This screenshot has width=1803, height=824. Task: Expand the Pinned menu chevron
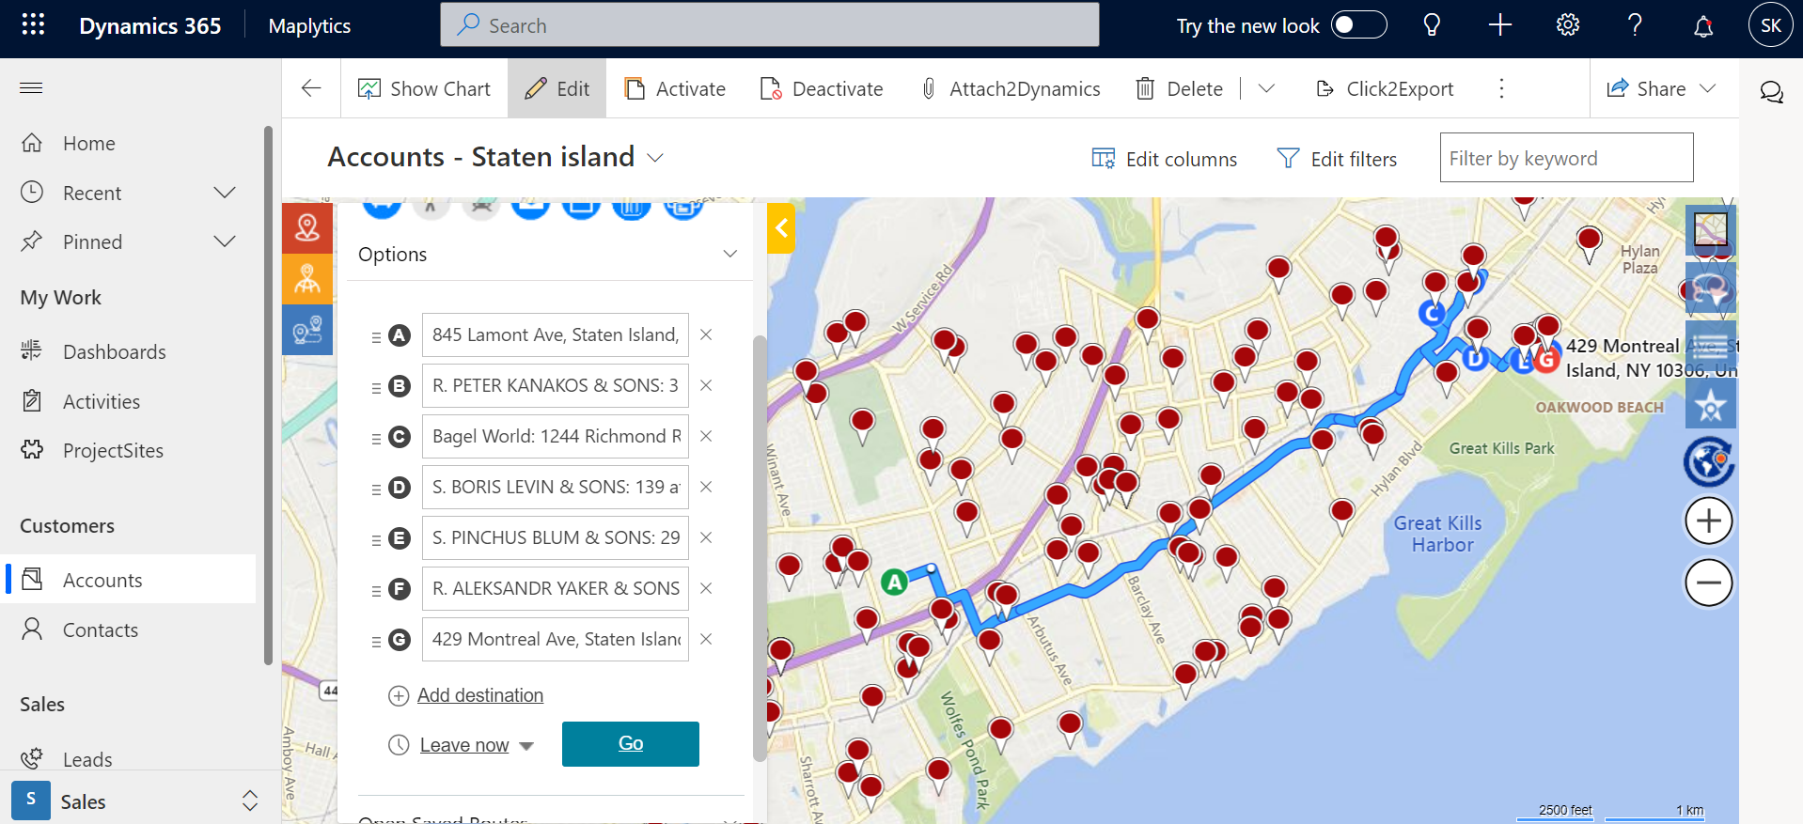(x=225, y=241)
